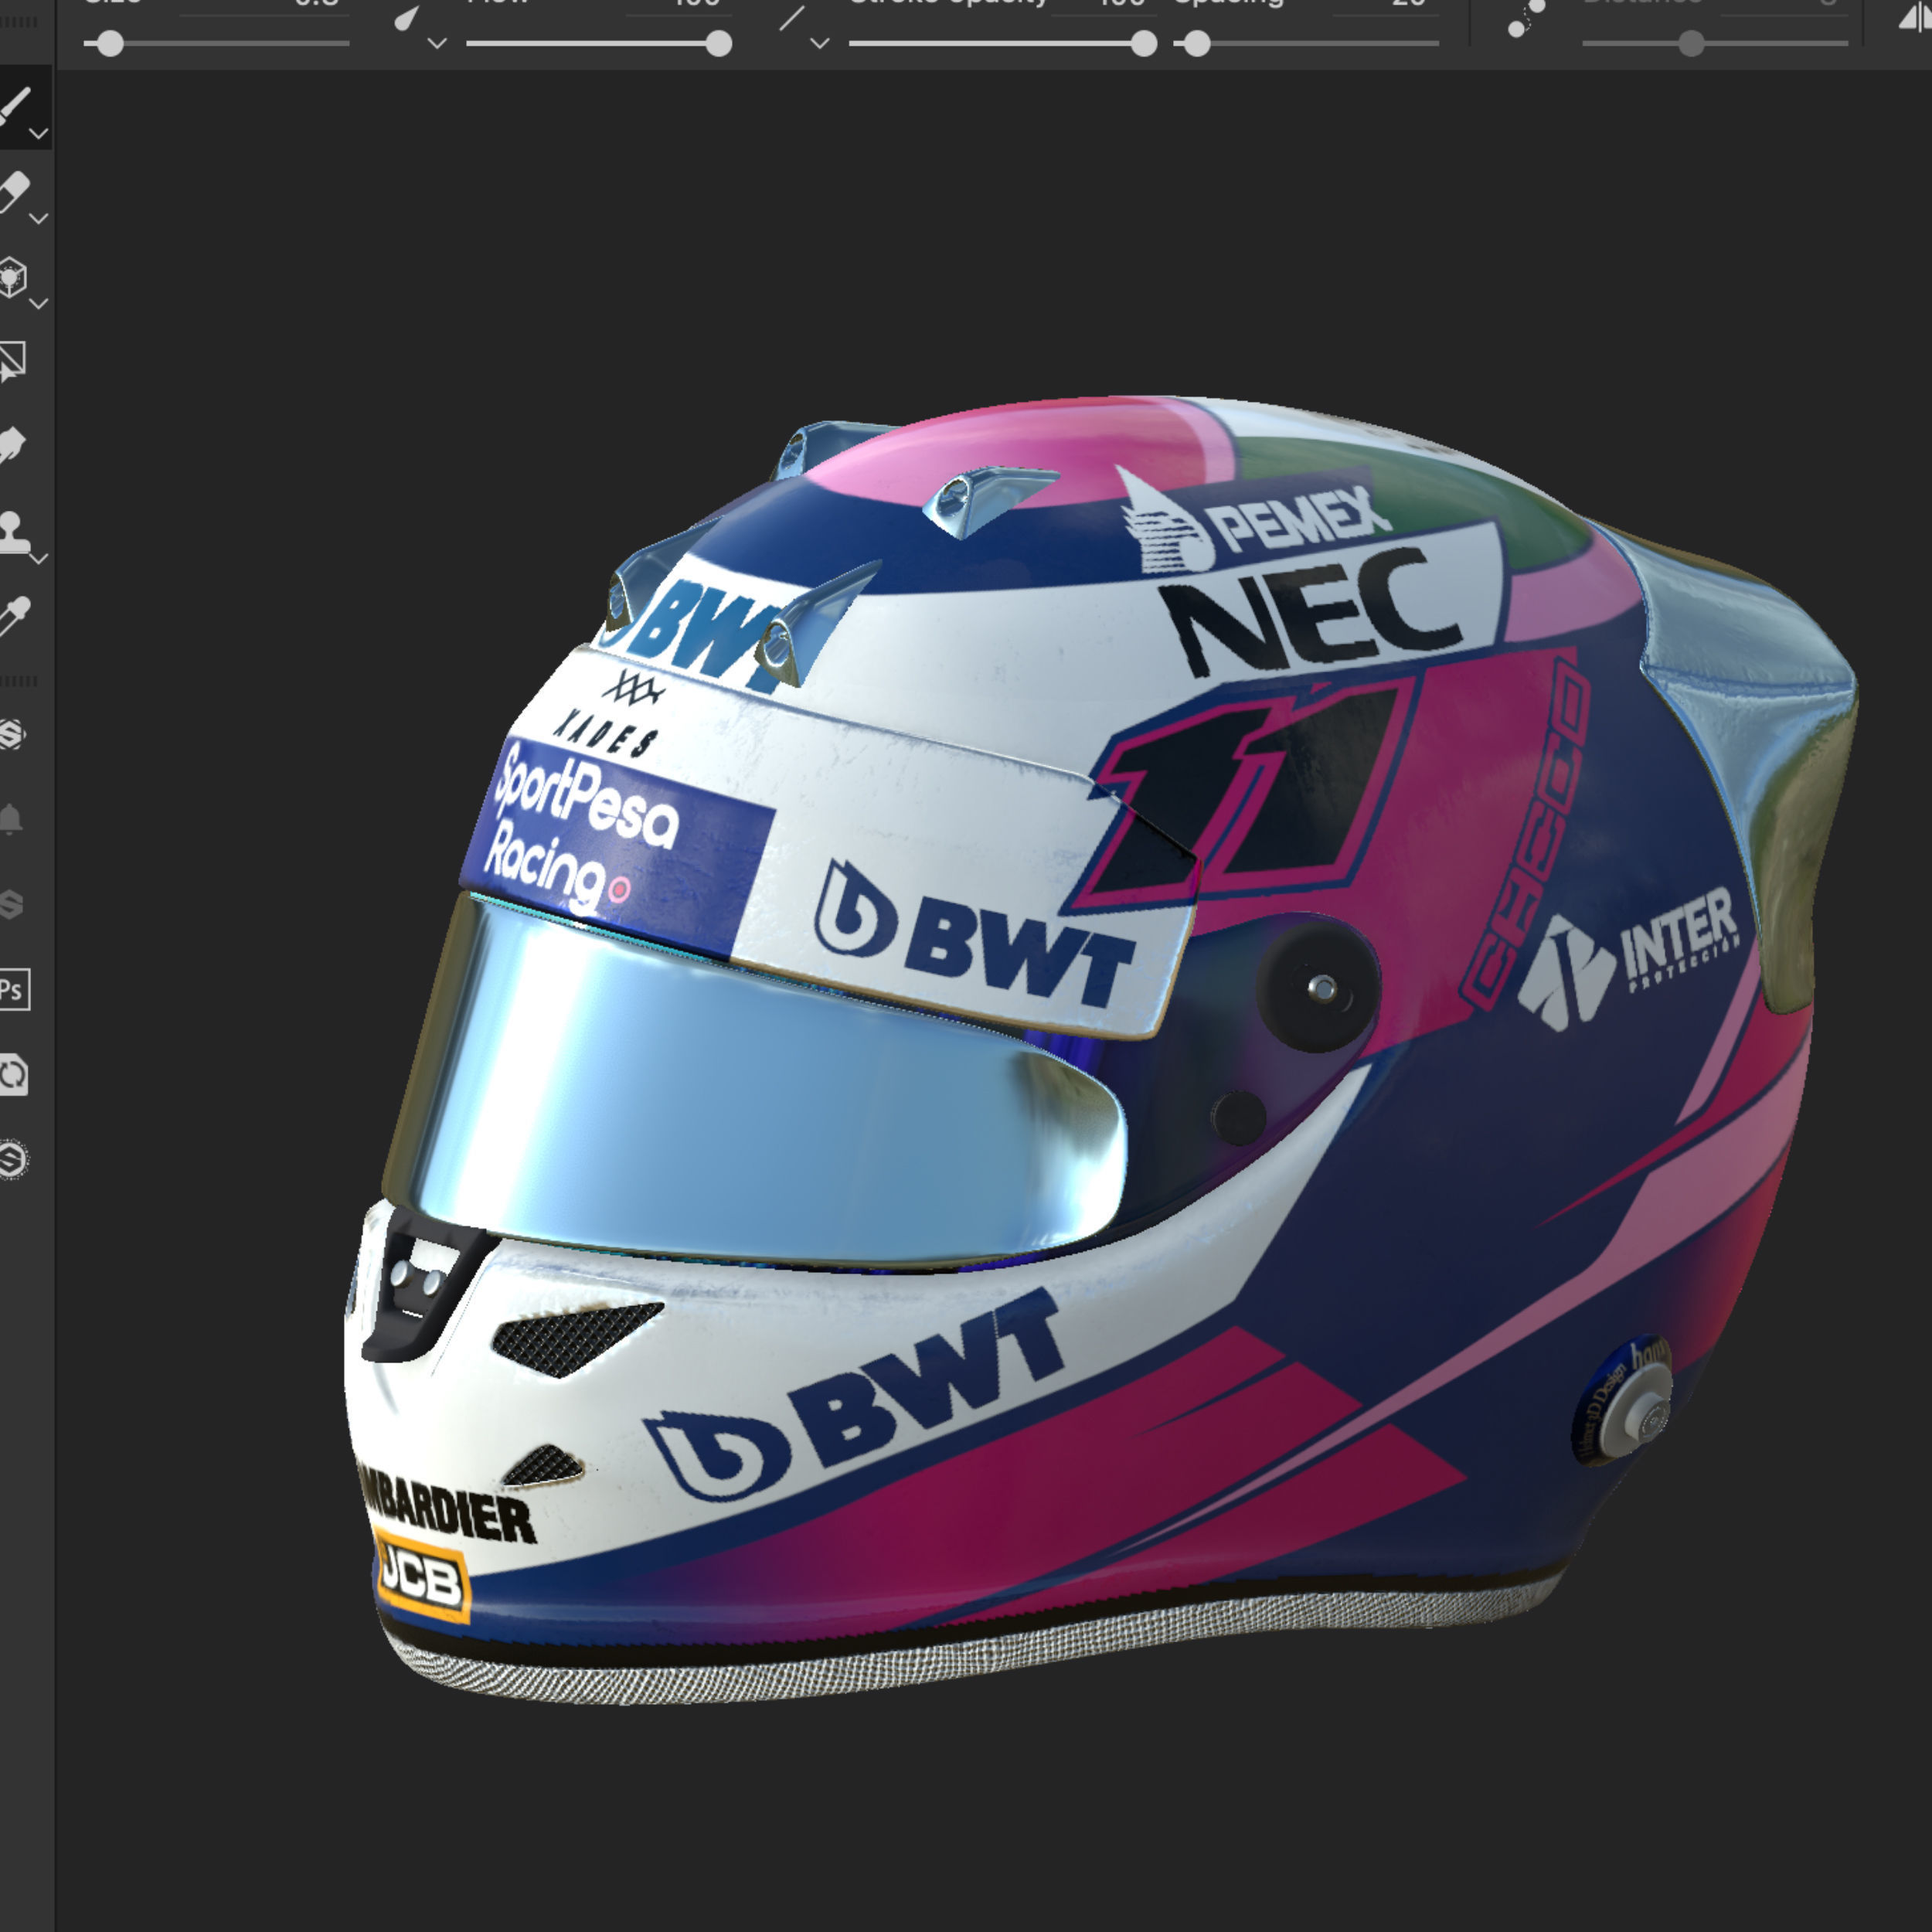Click the greyed-out Substance S icon
Image resolution: width=1932 pixels, height=1932 pixels.
[x=11, y=905]
